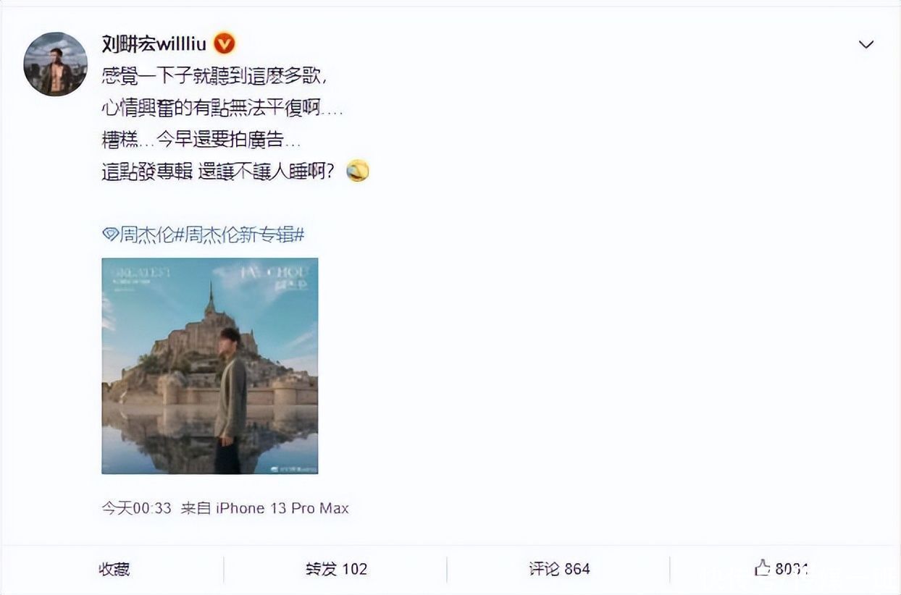Open the 评论 864 comments section
901x595 pixels.
coord(559,569)
